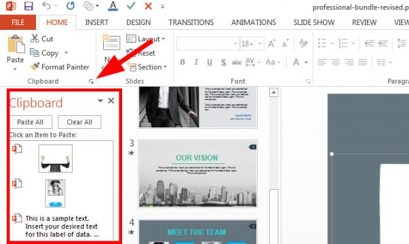Expand the font color dropdown arrow
Screen dimensions: 409x244
pos(306,62)
